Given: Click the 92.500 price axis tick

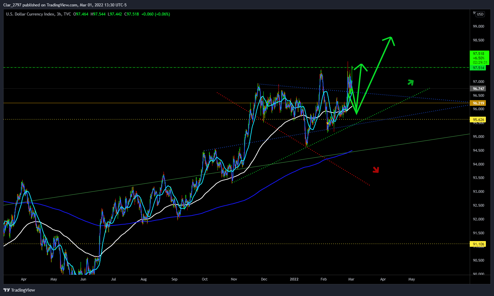Looking at the screenshot, I should point(478,205).
